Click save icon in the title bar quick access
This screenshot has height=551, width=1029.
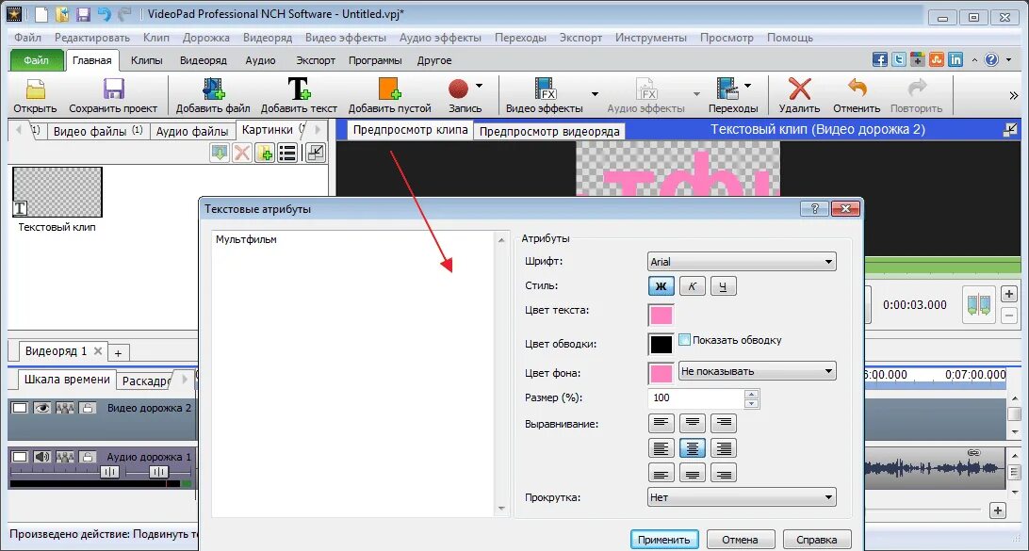83,14
